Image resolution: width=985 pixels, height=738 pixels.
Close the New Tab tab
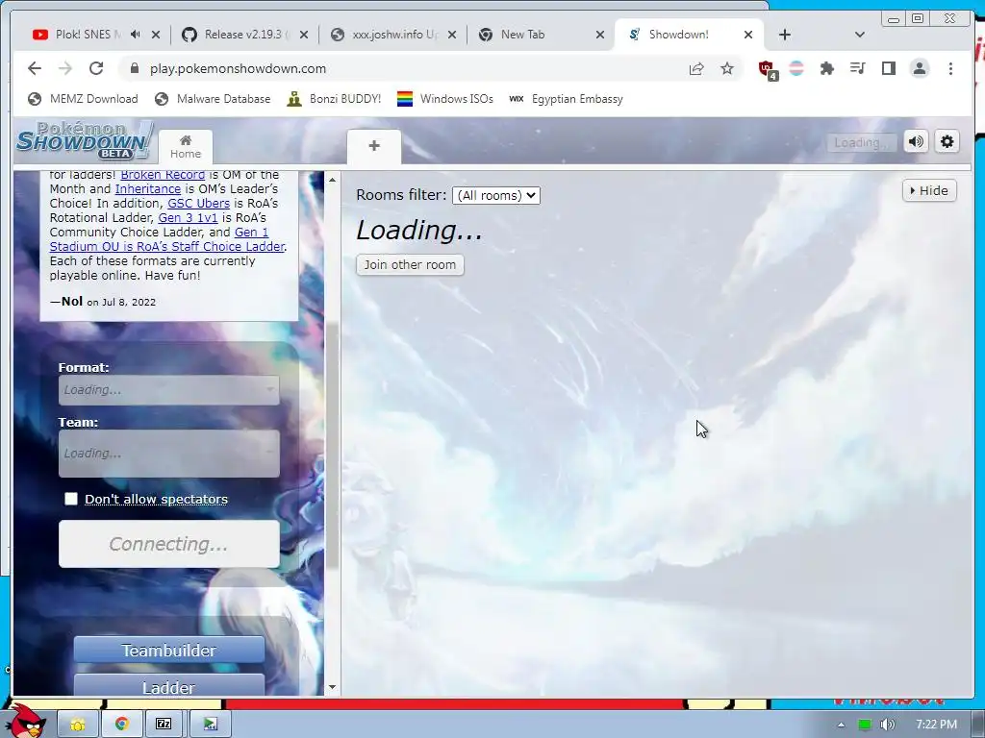tap(600, 35)
